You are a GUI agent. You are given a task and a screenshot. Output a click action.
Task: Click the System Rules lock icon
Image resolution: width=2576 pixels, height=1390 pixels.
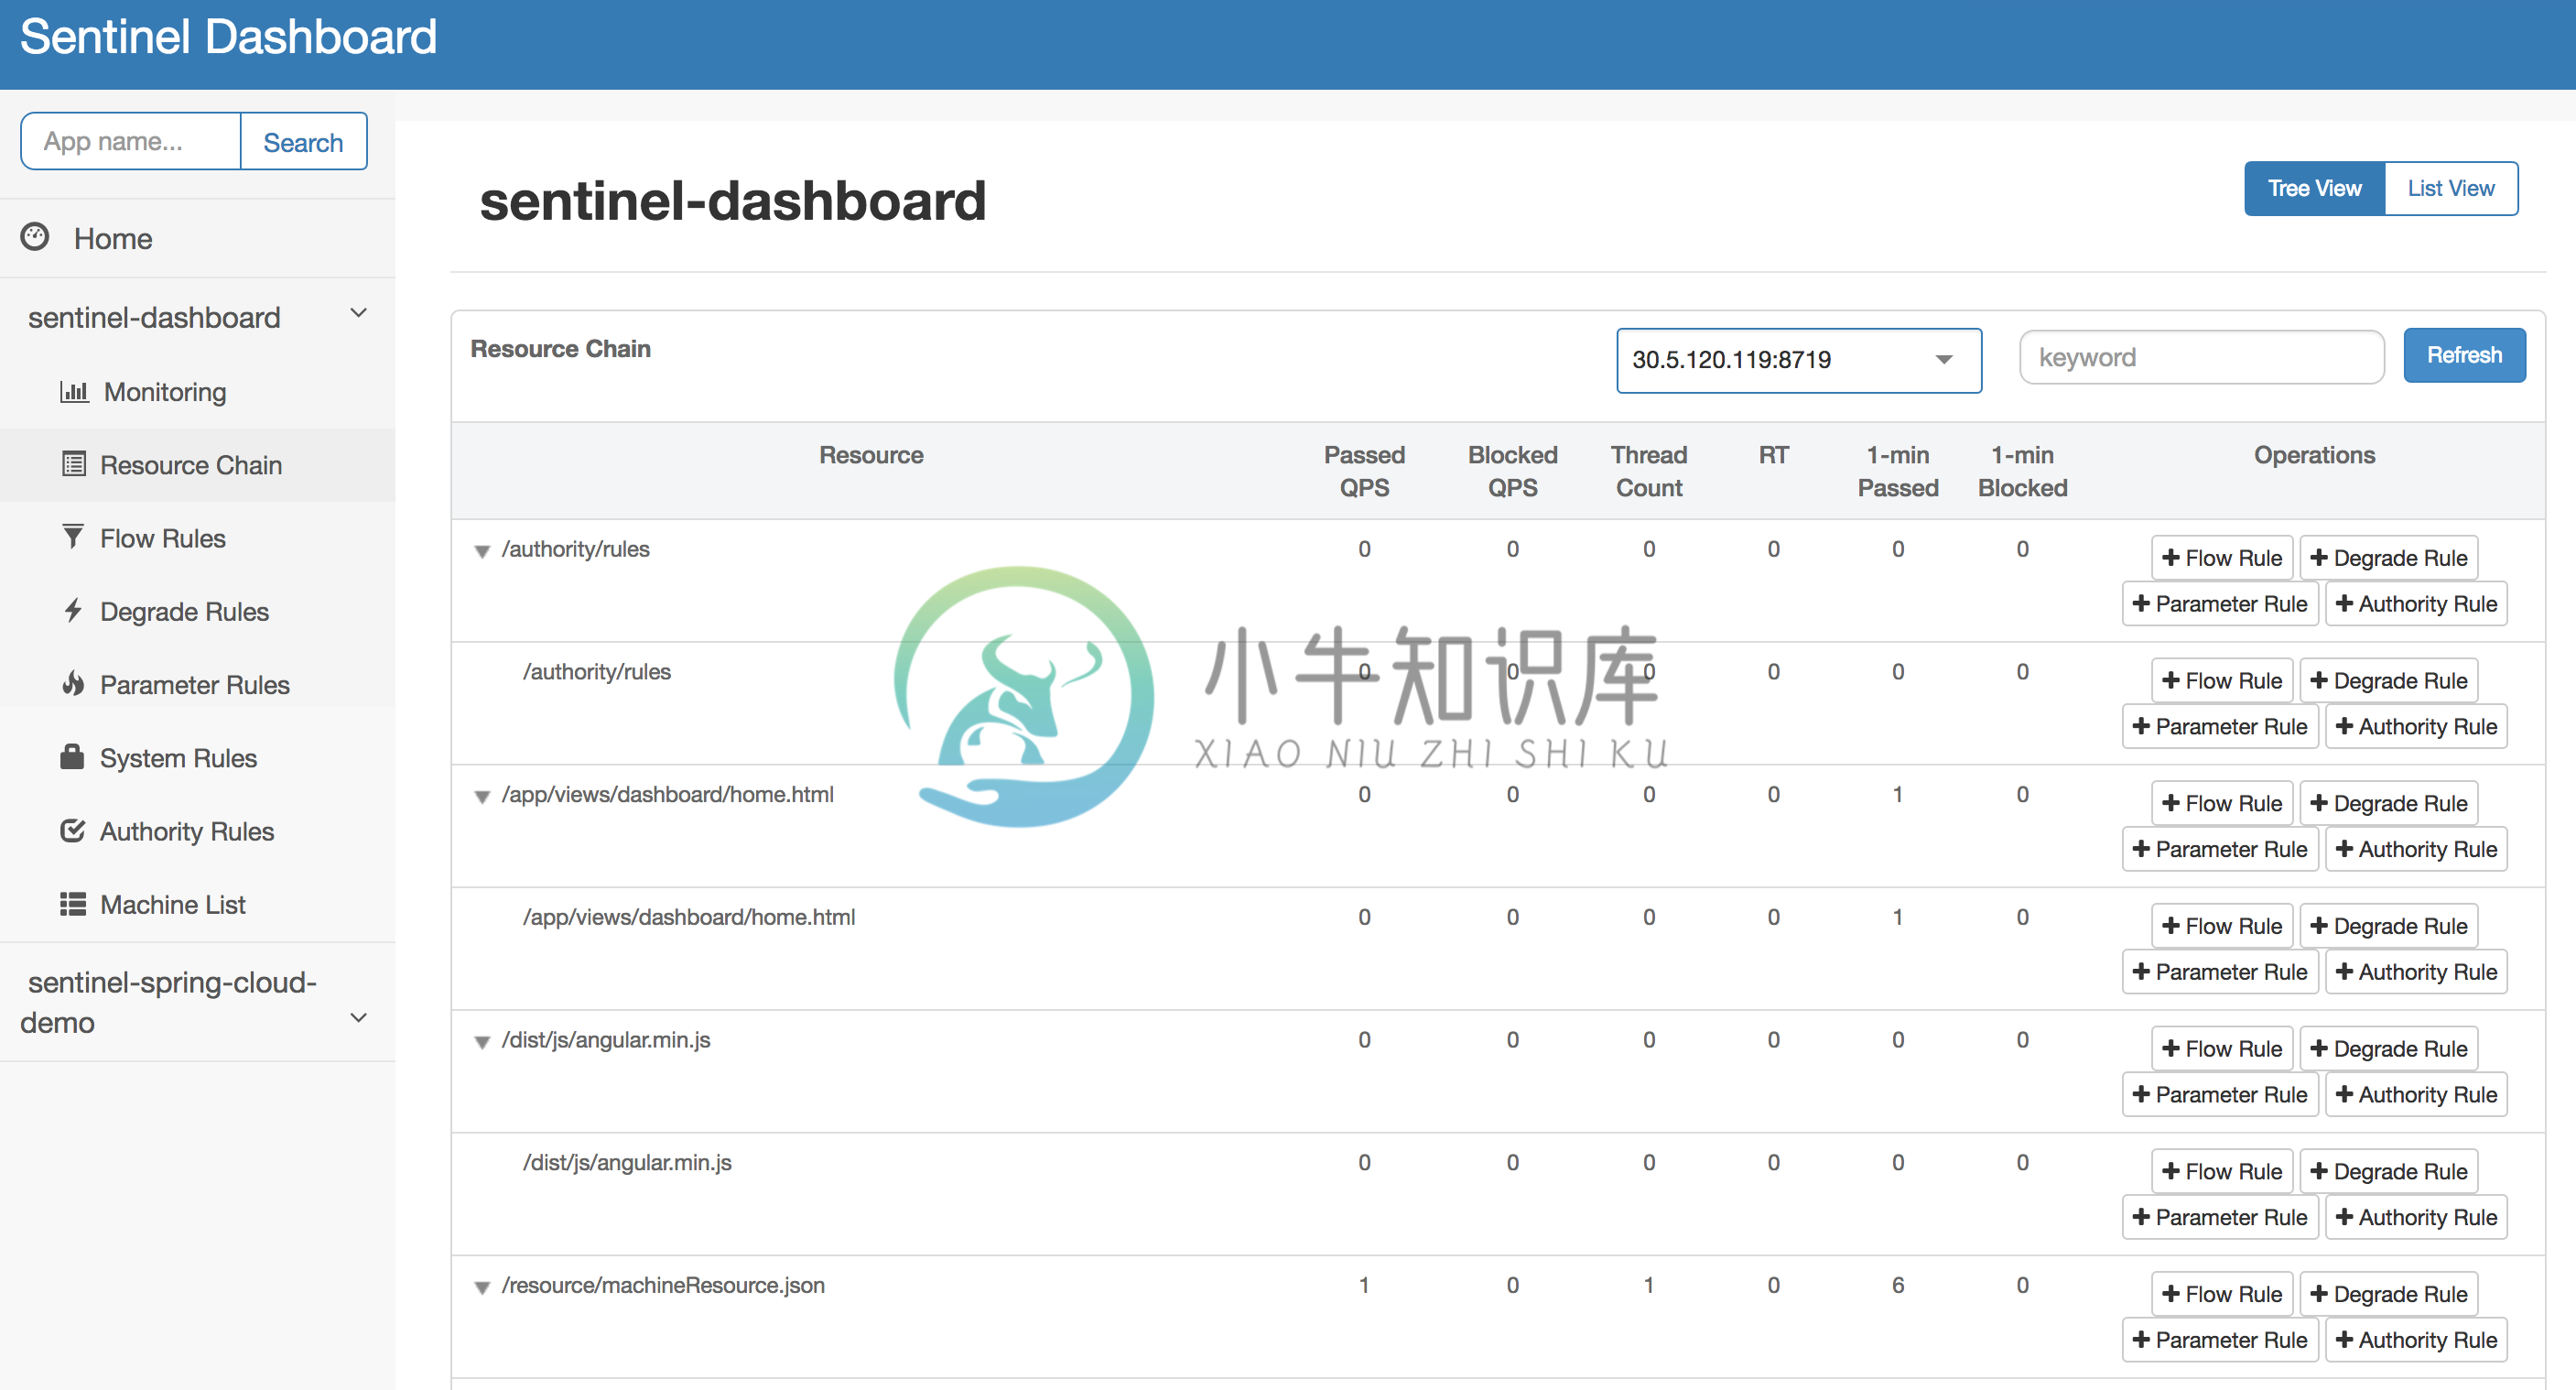tap(72, 756)
